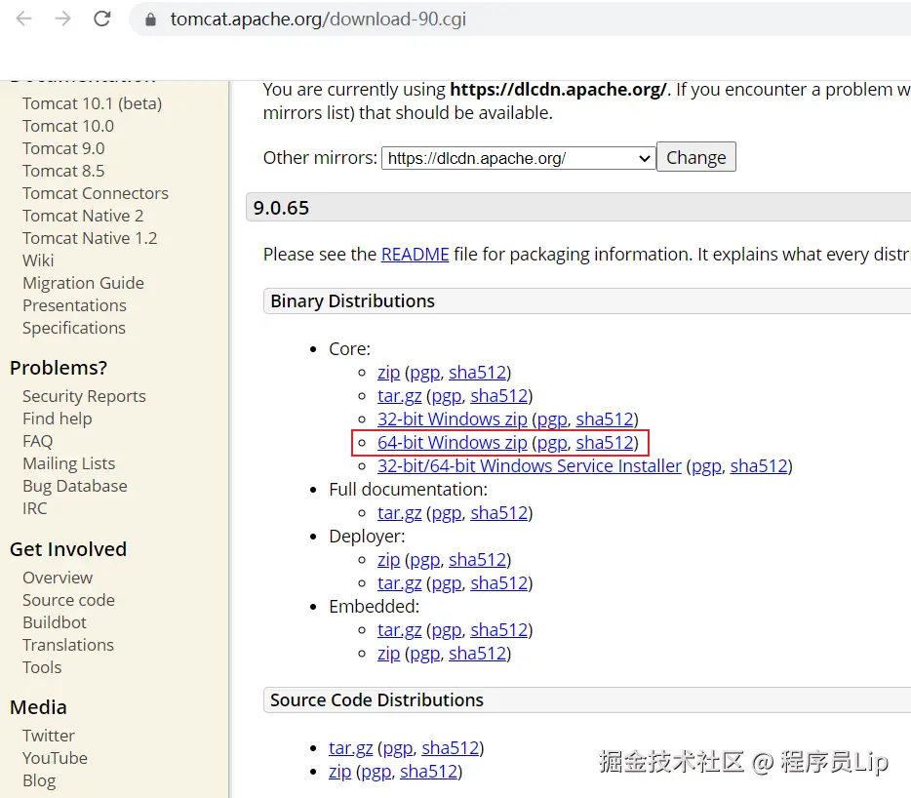Open sha512 link for 32-bit Windows zip
The width and height of the screenshot is (911, 798).
click(x=604, y=419)
